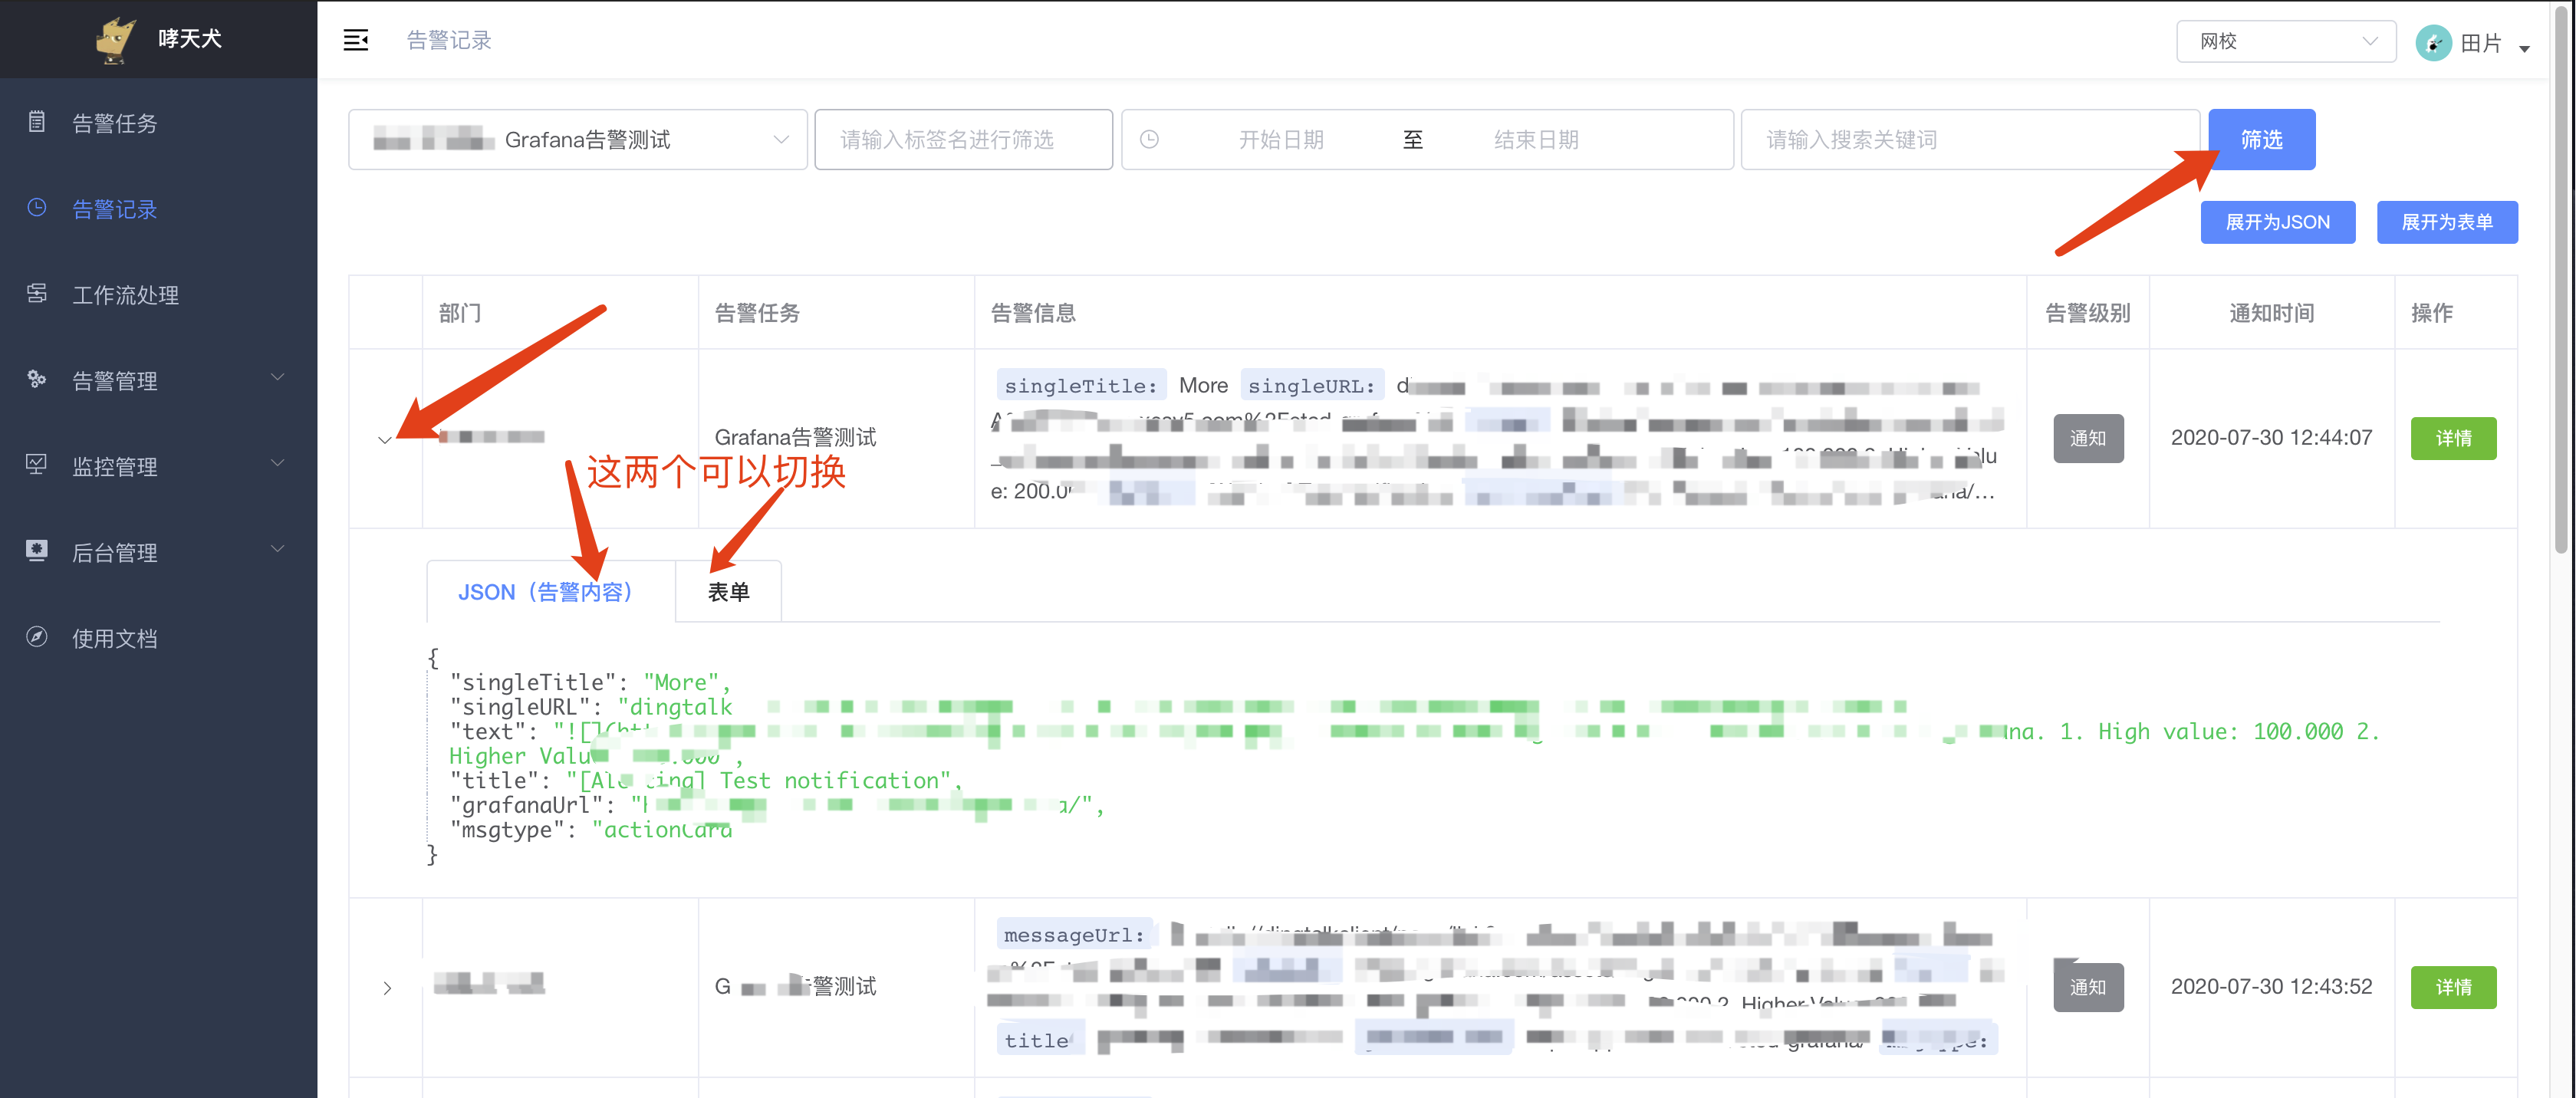
Task: Click the user avatar icon
Action: tap(2433, 42)
